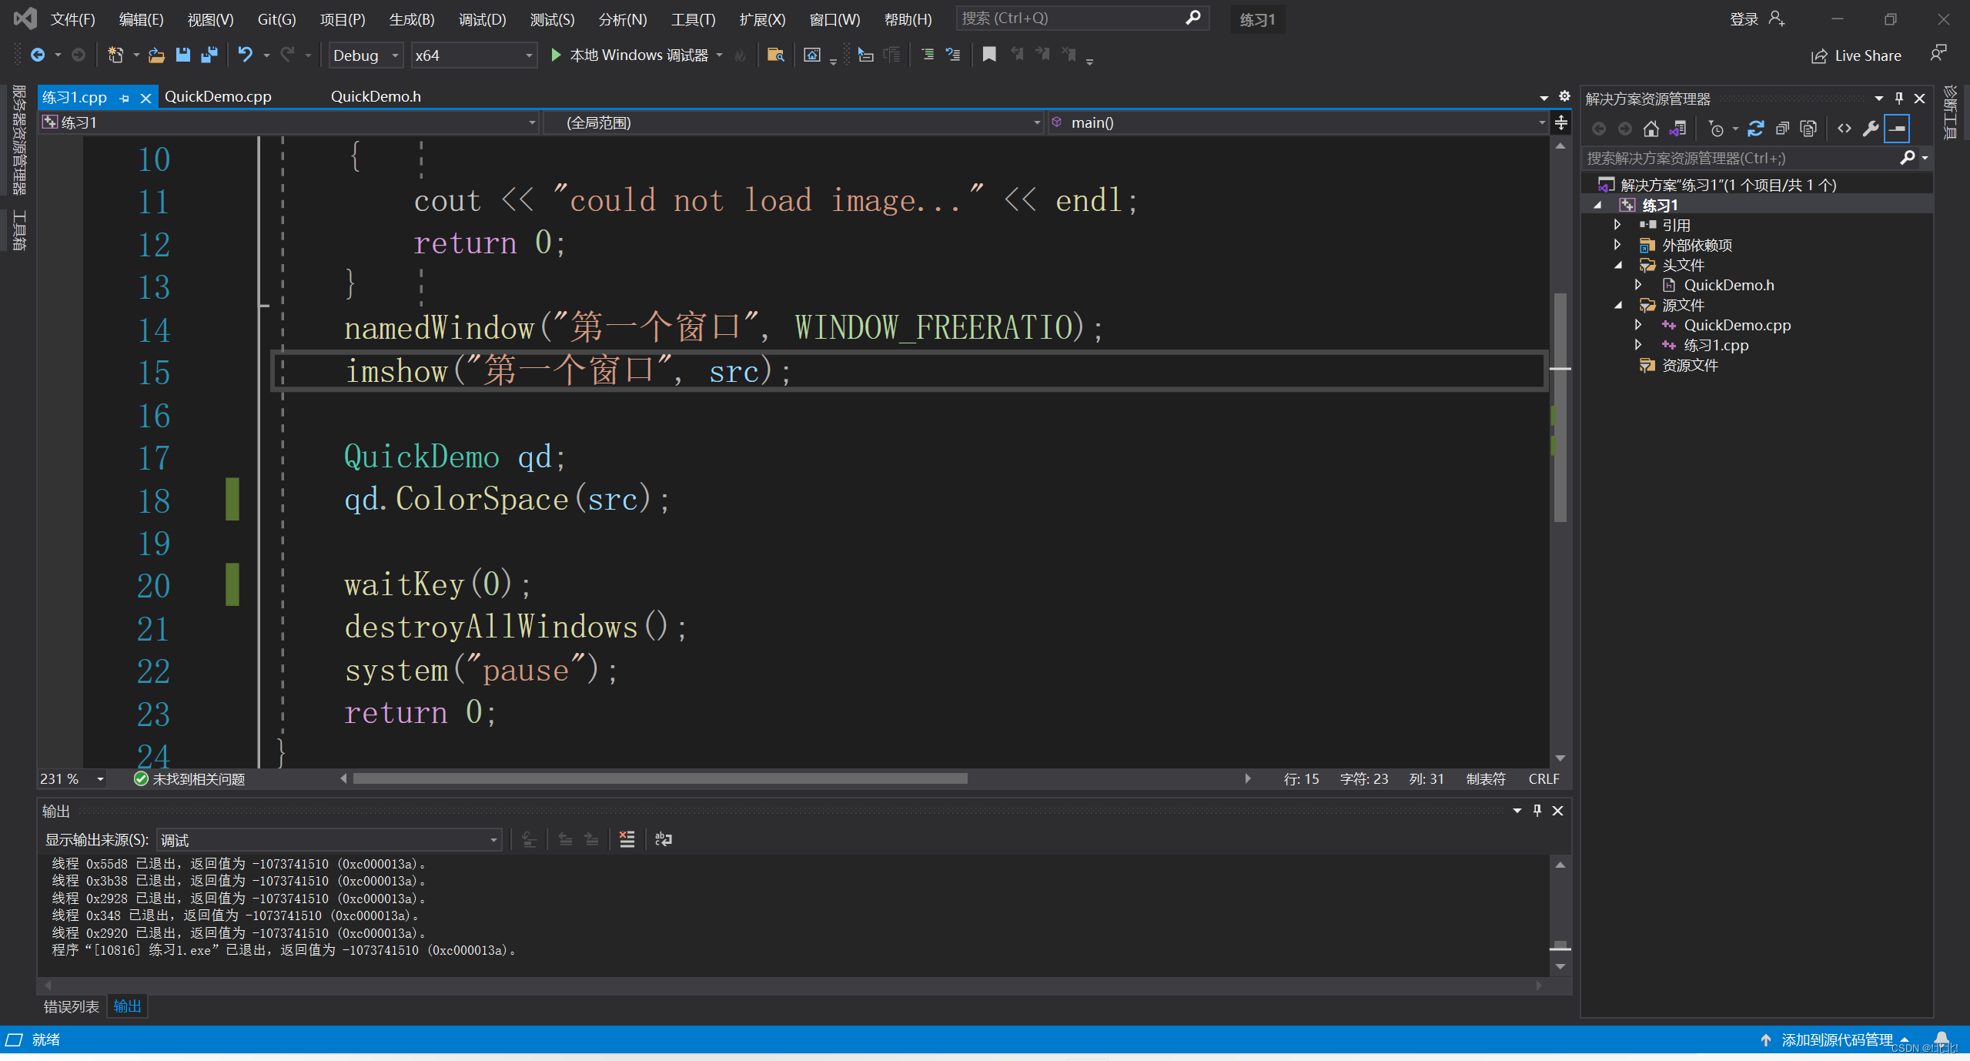Click clear all output icon
Screen dimensions: 1970x1061
pyautogui.click(x=627, y=839)
